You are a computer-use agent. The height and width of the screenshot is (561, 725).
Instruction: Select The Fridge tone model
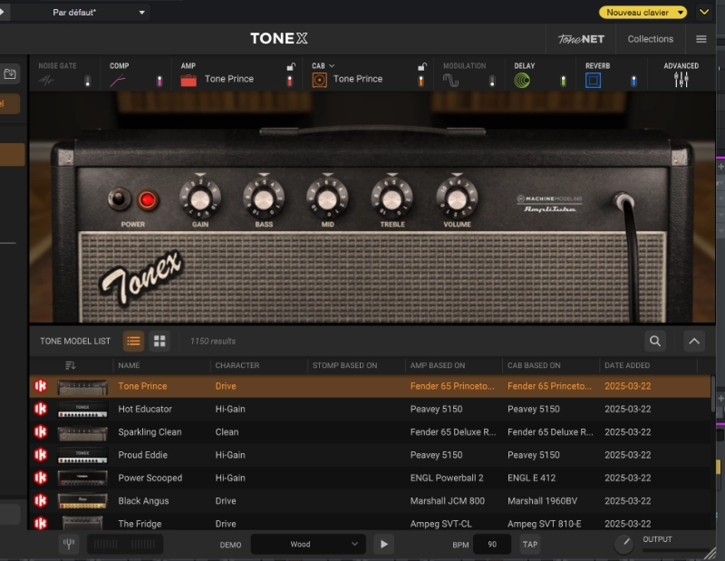point(370,523)
